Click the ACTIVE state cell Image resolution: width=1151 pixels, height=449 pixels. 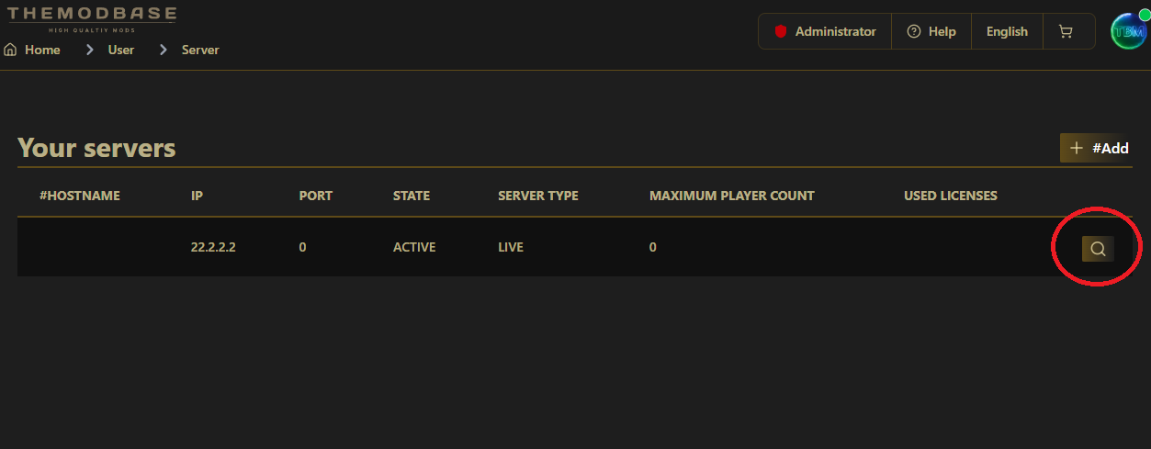[414, 247]
